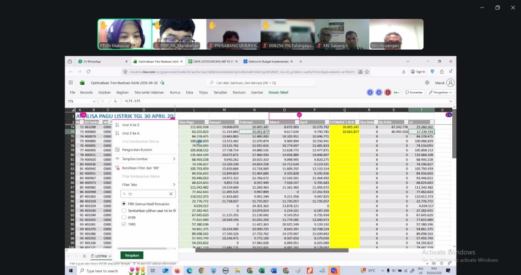This screenshot has width=521, height=275.
Task: Apply the filter with Terapkan button
Action: tap(132, 255)
